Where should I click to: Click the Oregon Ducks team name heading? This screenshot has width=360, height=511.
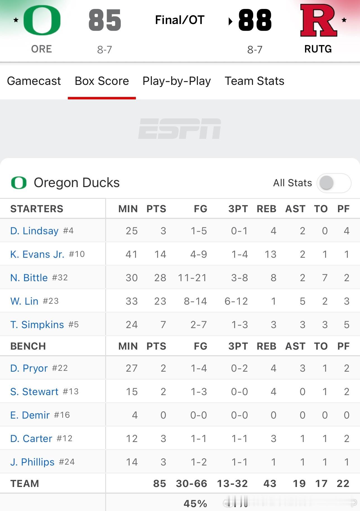pos(77,183)
